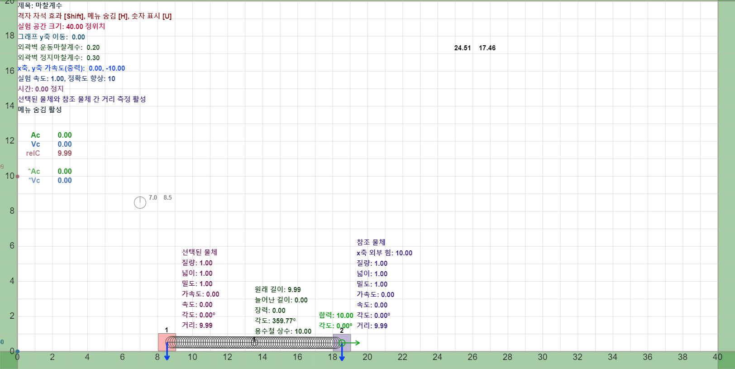The width and height of the screenshot is (735, 369).
Task: Click the reference object's 거리: 9.99
Action: click(x=372, y=326)
